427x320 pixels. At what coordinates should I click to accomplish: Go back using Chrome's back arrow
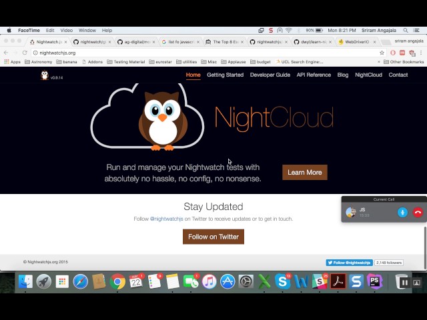click(6, 53)
